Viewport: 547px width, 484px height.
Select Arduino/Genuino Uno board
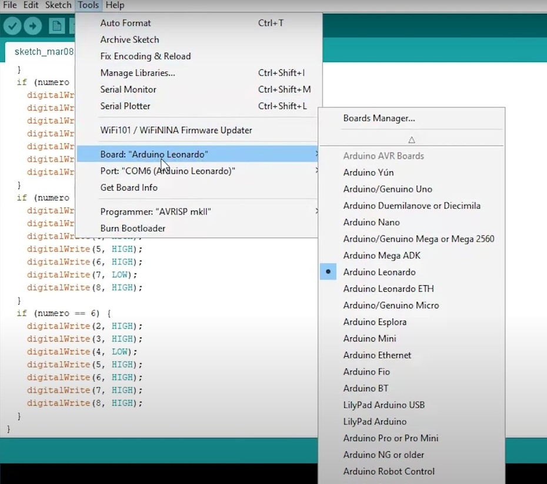click(388, 189)
